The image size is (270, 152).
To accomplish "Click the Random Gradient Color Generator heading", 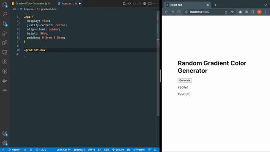I will pos(212,67).
